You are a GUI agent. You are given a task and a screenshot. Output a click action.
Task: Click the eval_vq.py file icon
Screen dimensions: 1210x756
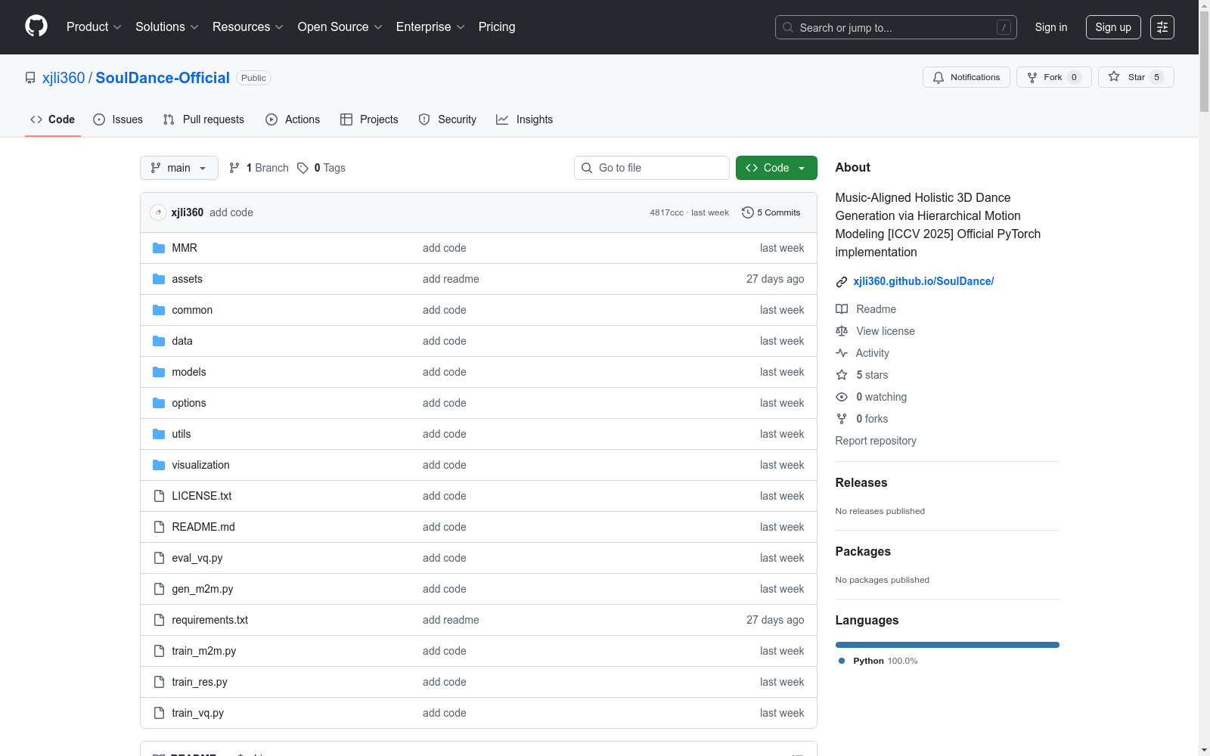[x=159, y=558]
